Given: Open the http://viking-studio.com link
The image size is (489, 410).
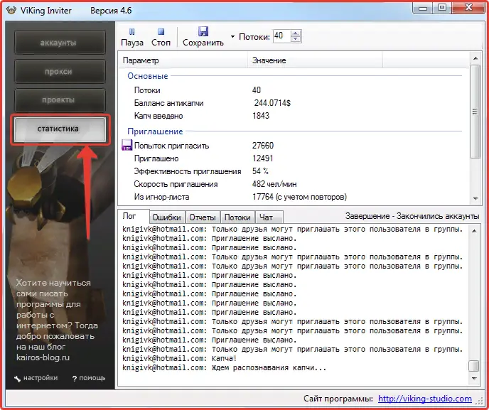Looking at the screenshot, I should click(x=425, y=399).
